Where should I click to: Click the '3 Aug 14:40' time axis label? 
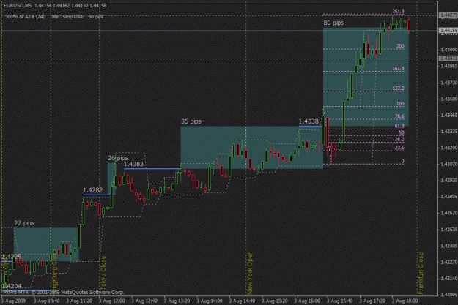(242, 301)
